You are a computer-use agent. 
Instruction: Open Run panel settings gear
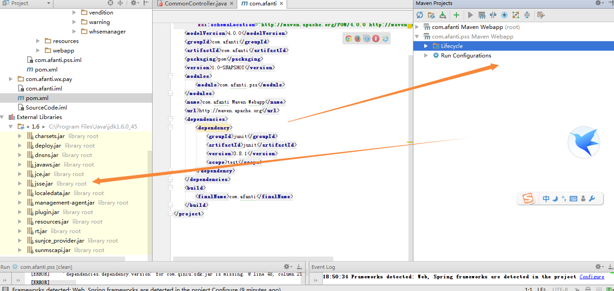coord(288,267)
